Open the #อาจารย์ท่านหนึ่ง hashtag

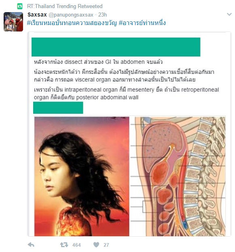[x=142, y=23]
